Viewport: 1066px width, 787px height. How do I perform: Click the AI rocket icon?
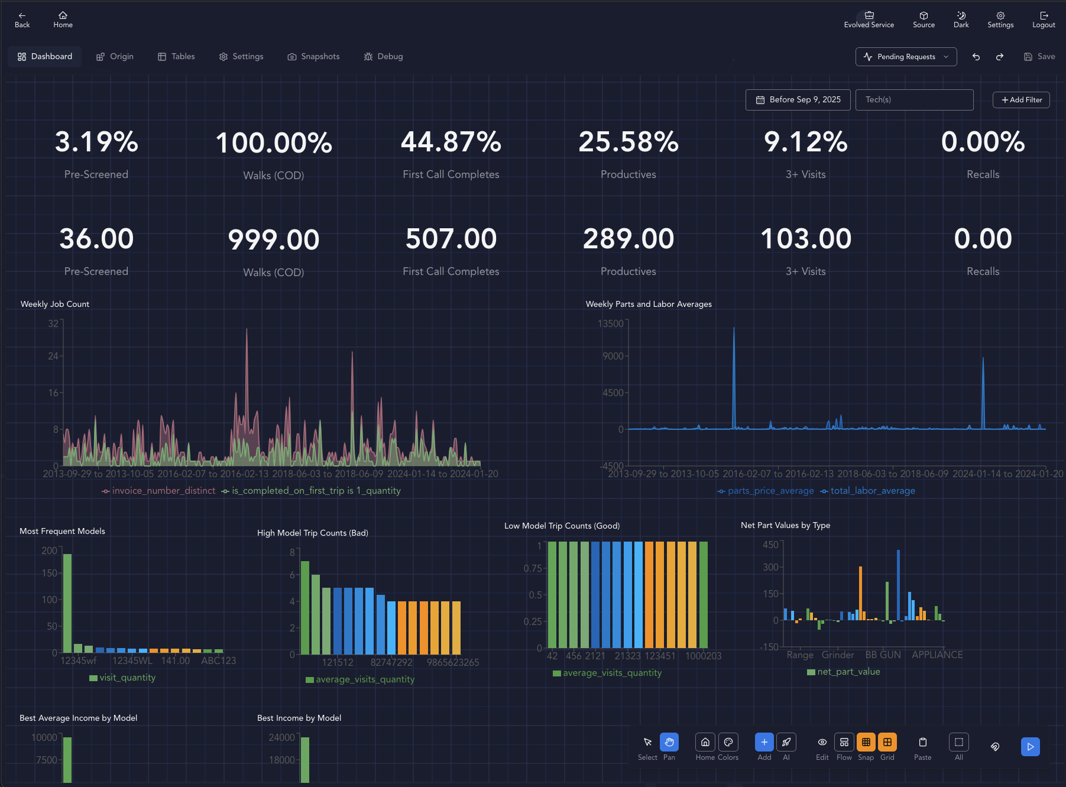pyautogui.click(x=786, y=742)
